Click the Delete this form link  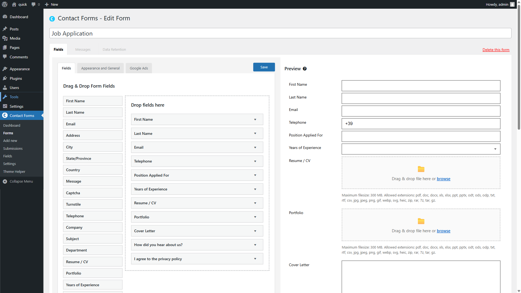click(496, 50)
